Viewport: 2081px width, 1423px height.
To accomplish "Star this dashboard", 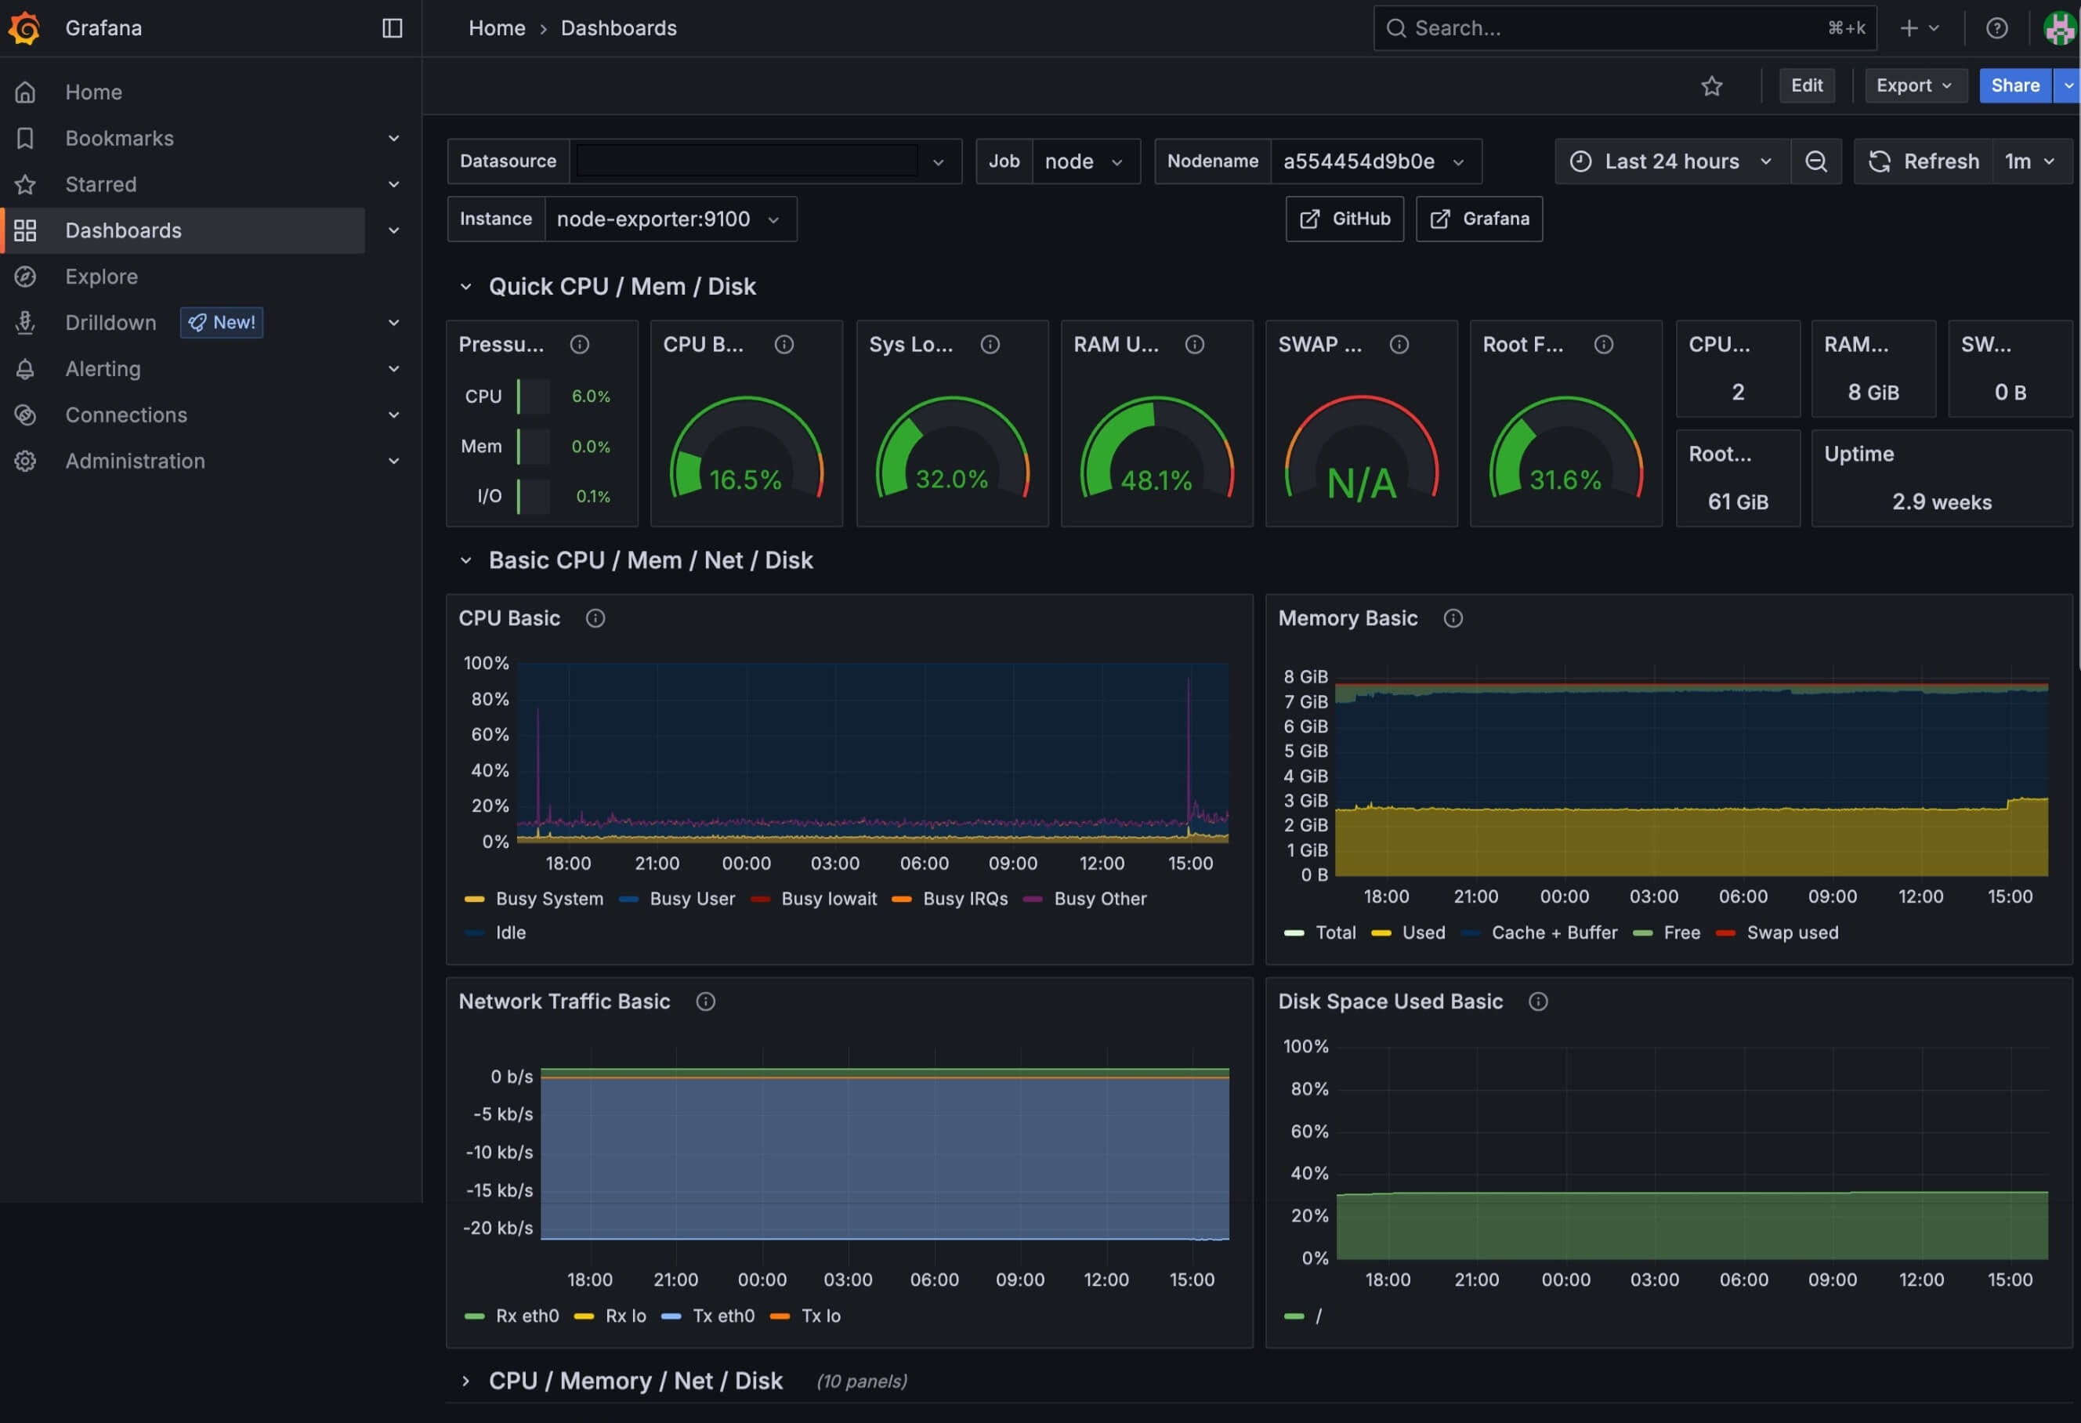I will (x=1713, y=86).
